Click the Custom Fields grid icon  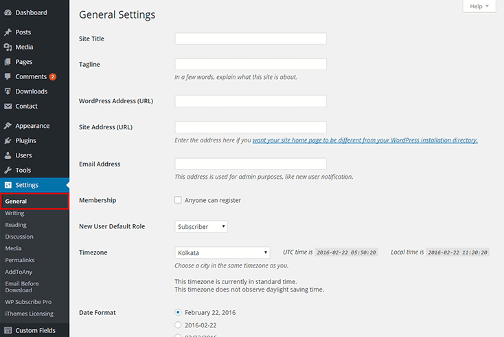[8, 331]
